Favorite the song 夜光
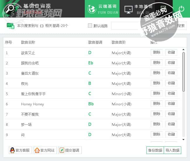Screen dimensions: 190x161 [171, 83]
